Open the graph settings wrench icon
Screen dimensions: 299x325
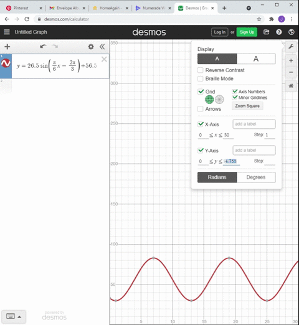point(291,47)
